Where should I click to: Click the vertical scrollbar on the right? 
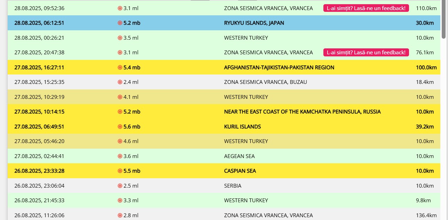click(x=443, y=21)
